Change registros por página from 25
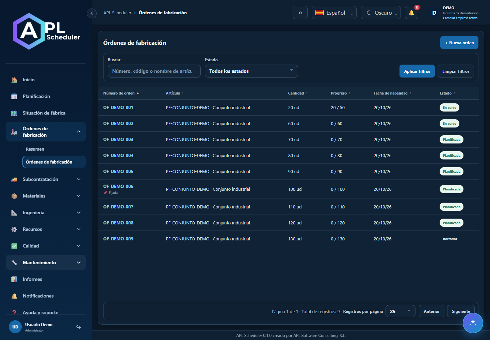 (x=401, y=311)
